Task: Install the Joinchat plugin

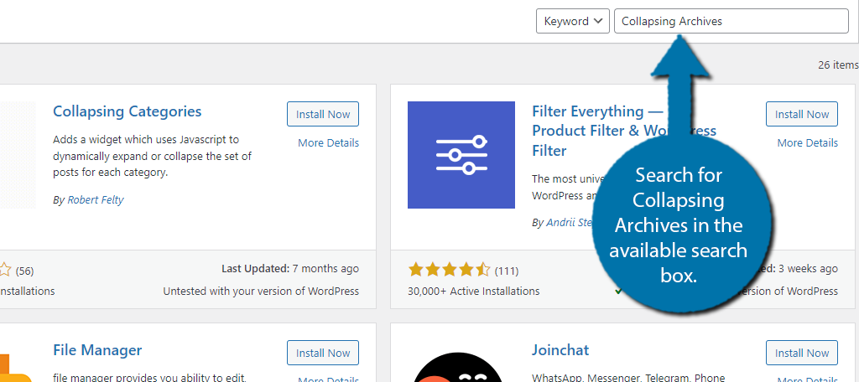Action: (801, 353)
